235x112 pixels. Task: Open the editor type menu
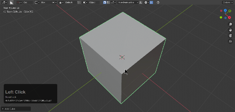pyautogui.click(x=4, y=2)
